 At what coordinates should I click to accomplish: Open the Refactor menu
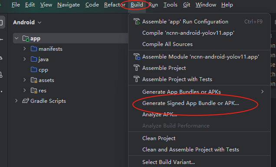[115, 5]
